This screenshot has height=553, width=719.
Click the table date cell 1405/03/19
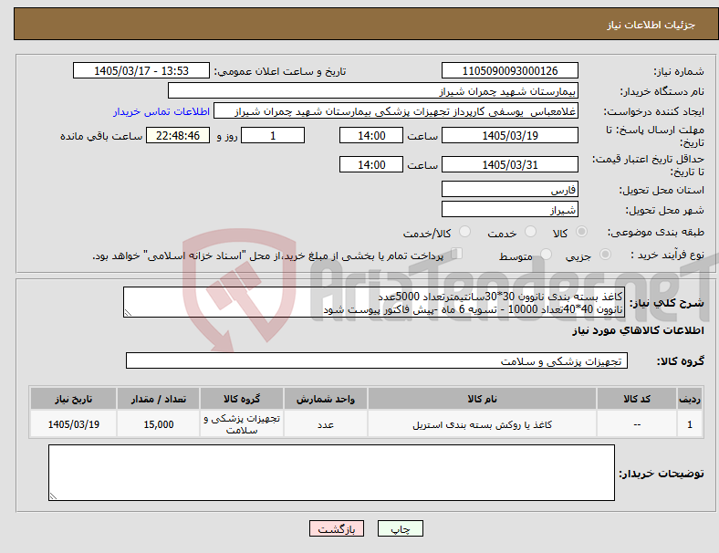click(73, 424)
